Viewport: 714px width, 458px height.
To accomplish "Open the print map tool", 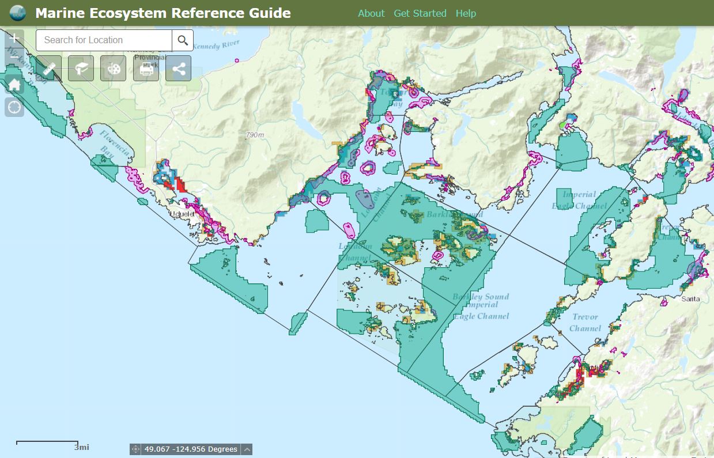I will 146,69.
